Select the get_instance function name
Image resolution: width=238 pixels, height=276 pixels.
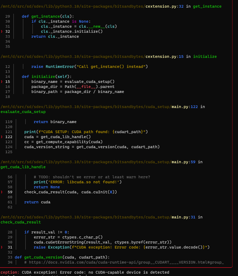(207, 6)
